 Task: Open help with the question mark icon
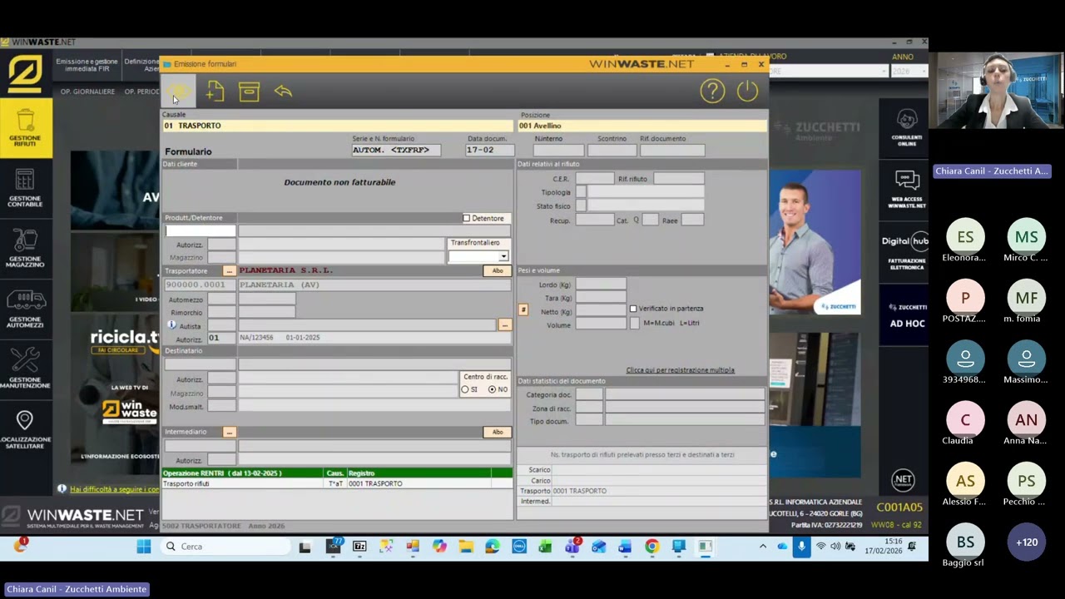pos(712,92)
